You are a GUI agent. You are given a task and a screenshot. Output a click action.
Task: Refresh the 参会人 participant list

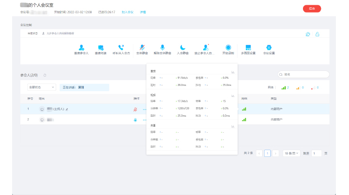(x=45, y=75)
